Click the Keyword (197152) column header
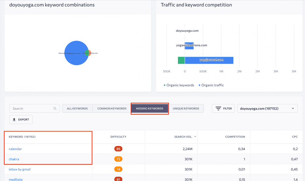The height and width of the screenshot is (181, 305). pos(22,137)
